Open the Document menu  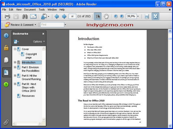click(x=30, y=10)
